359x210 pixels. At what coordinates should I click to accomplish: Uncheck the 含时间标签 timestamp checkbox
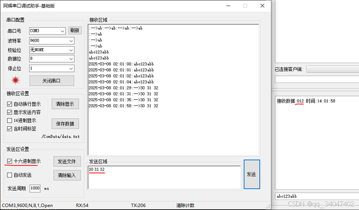pyautogui.click(x=10, y=129)
